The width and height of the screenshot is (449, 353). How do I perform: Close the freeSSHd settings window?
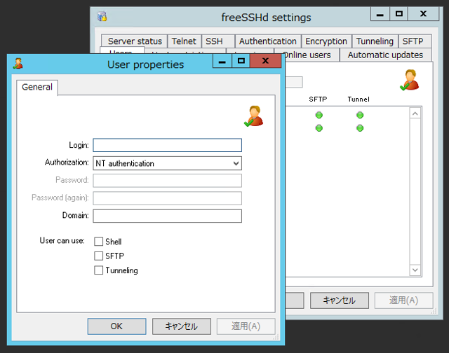tap(423, 14)
